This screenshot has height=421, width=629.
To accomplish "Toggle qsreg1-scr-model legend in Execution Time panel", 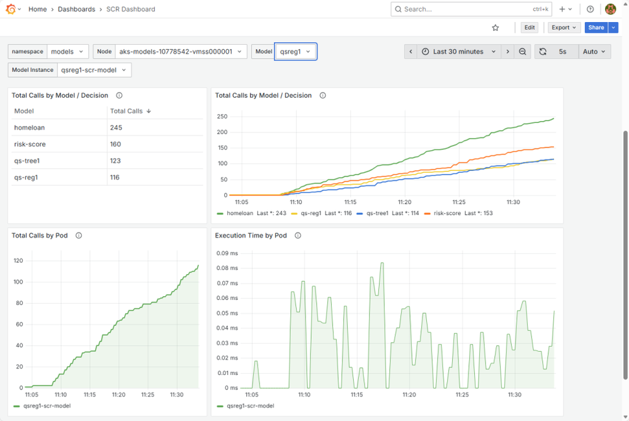I will coord(251,406).
